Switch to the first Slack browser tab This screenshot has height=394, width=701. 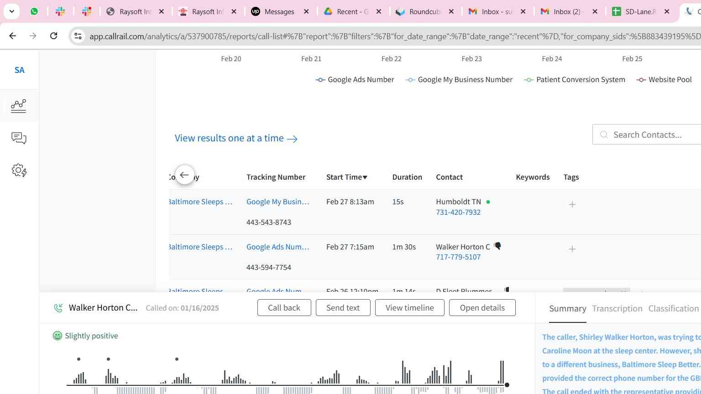[x=60, y=11]
